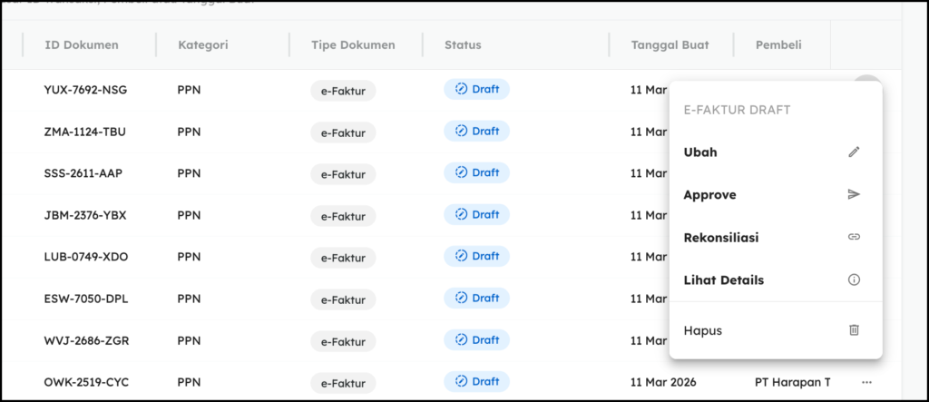Click the link icon next to Rekonsiliasi
Screen dimensions: 929x402
point(853,238)
